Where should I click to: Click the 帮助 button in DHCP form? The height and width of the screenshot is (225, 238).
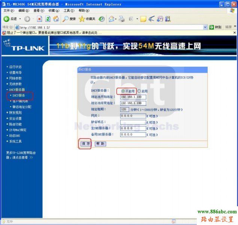(100, 144)
